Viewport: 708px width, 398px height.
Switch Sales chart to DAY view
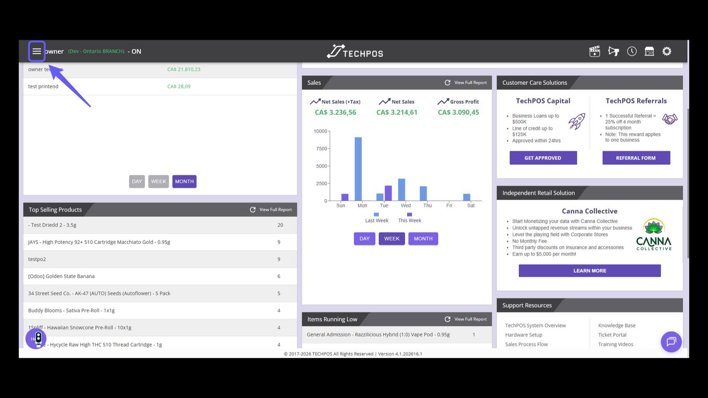coord(364,238)
